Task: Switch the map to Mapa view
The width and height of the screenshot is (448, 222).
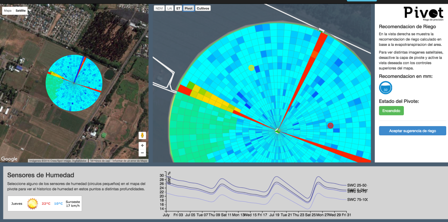Action: tap(8, 10)
